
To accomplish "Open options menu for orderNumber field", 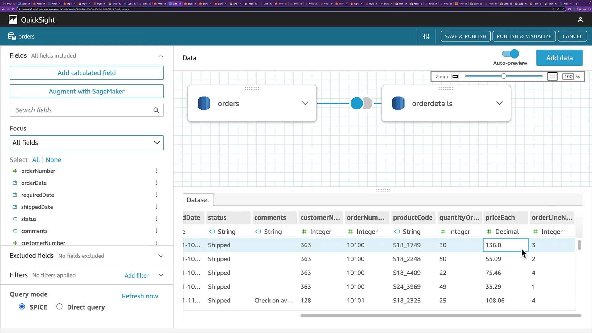I will (156, 171).
